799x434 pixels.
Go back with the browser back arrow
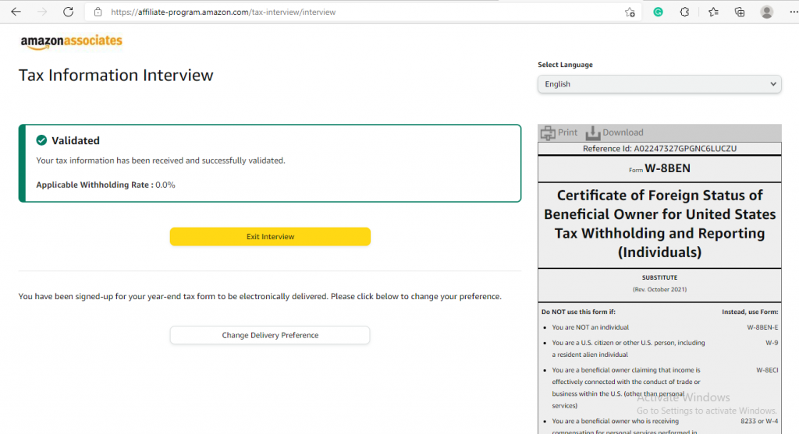pyautogui.click(x=16, y=12)
